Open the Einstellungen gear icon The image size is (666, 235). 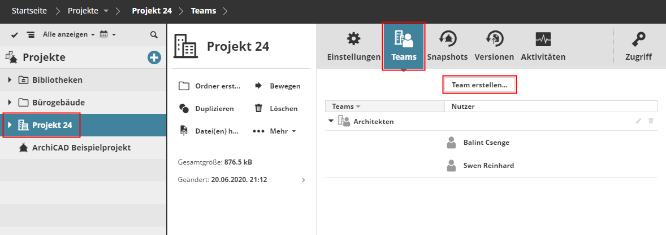click(x=353, y=39)
